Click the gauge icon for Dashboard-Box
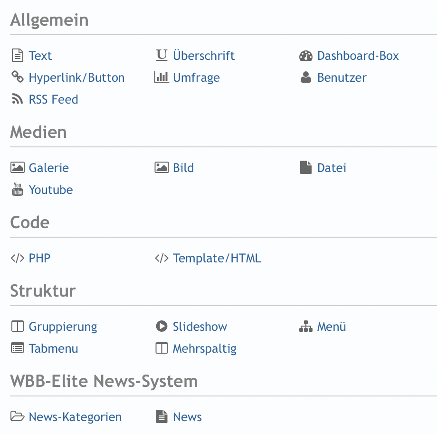Viewport: 437px width, 434px height. tap(306, 56)
